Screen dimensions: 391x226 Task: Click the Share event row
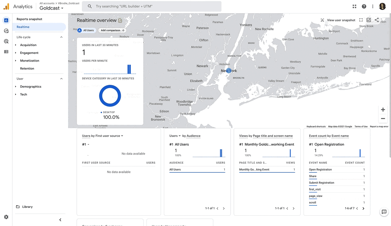tap(337, 176)
